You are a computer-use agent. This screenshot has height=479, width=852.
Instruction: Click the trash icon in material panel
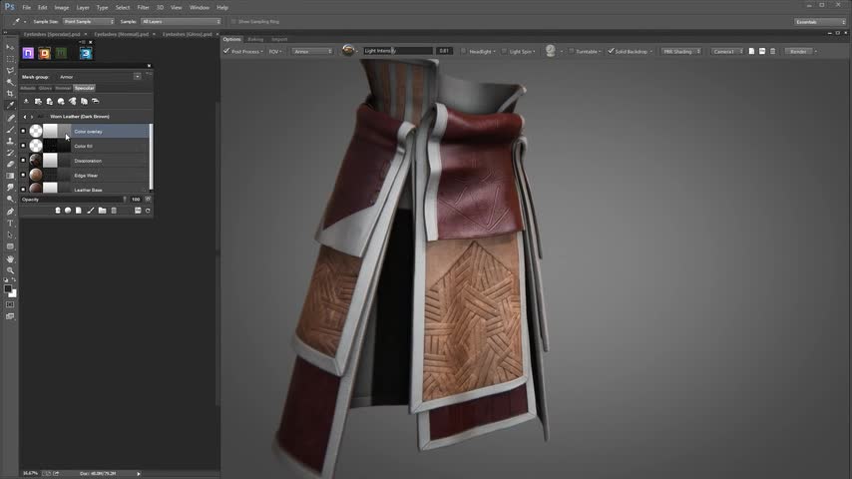(114, 211)
